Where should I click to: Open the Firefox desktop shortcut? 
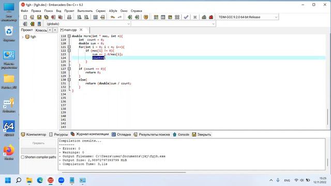coord(9,152)
